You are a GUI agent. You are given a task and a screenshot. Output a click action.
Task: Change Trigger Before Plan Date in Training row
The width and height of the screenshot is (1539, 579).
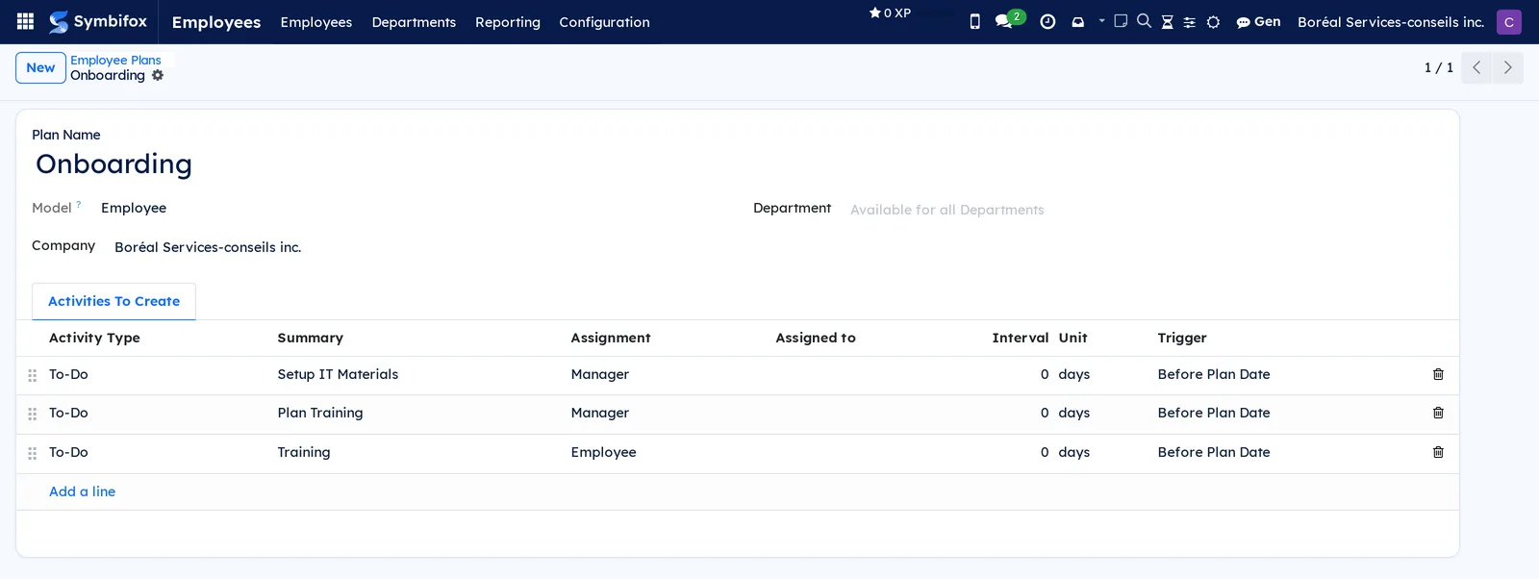[1214, 452]
